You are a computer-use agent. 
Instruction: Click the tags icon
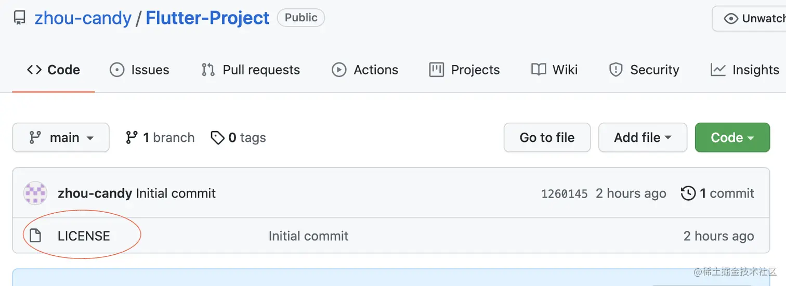[217, 138]
